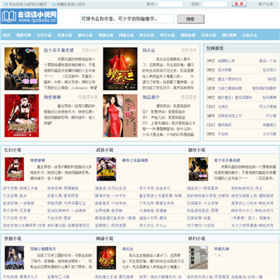Image resolution: width=280 pixels, height=280 pixels.
Task: Click the 武侠小说 section heading
Action: point(105,150)
